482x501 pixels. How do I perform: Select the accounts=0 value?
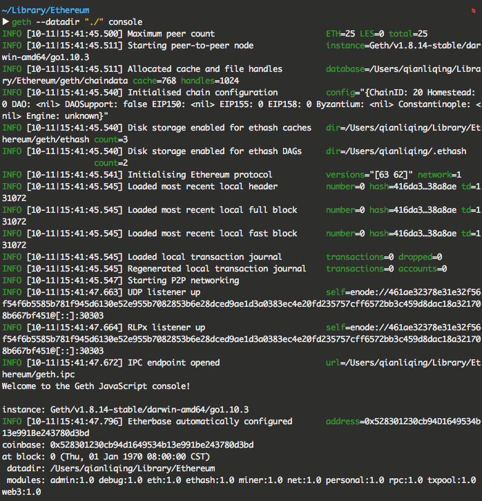click(423, 269)
